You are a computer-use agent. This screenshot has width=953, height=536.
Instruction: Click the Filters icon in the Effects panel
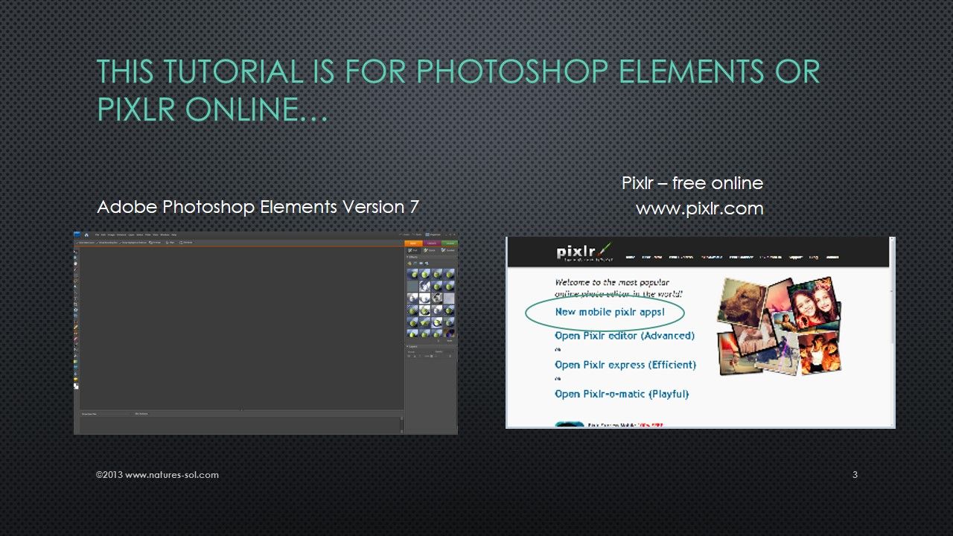point(409,263)
